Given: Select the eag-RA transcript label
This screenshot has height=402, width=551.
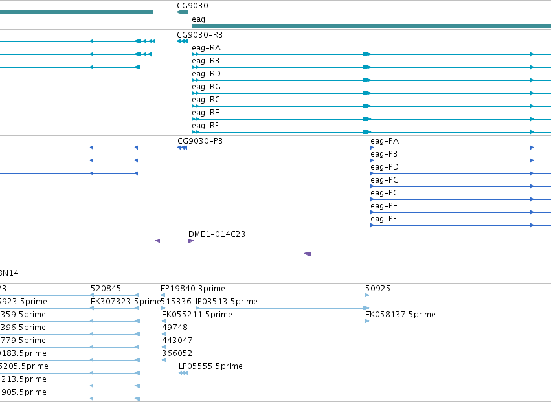Looking at the screenshot, I should point(207,48).
